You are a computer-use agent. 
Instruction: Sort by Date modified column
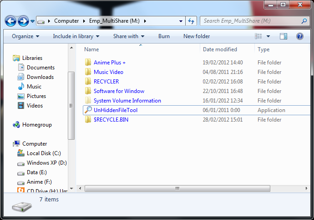pos(220,49)
